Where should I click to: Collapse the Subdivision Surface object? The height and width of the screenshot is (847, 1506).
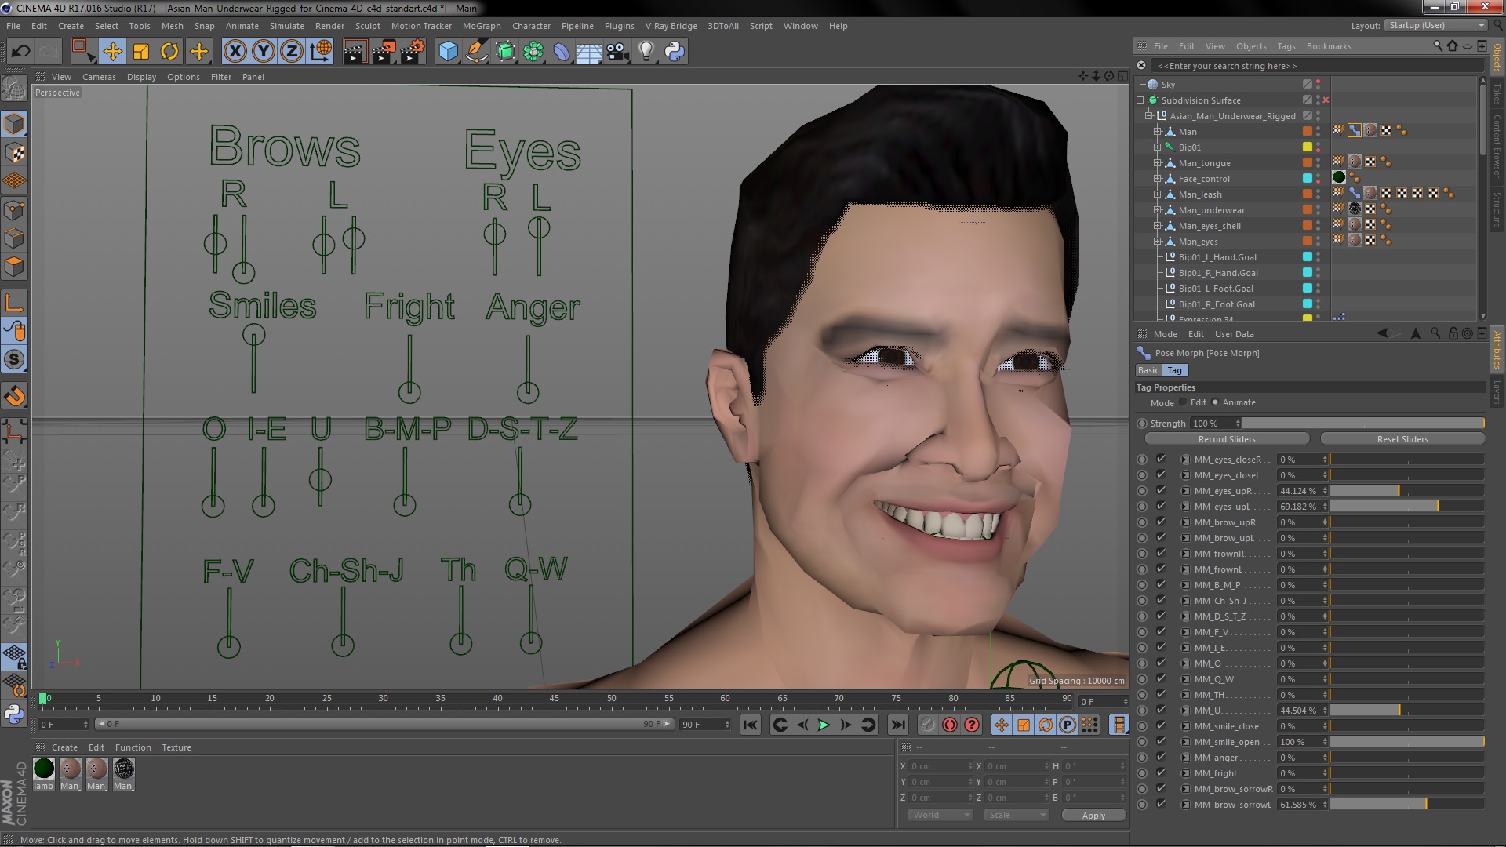[1140, 100]
